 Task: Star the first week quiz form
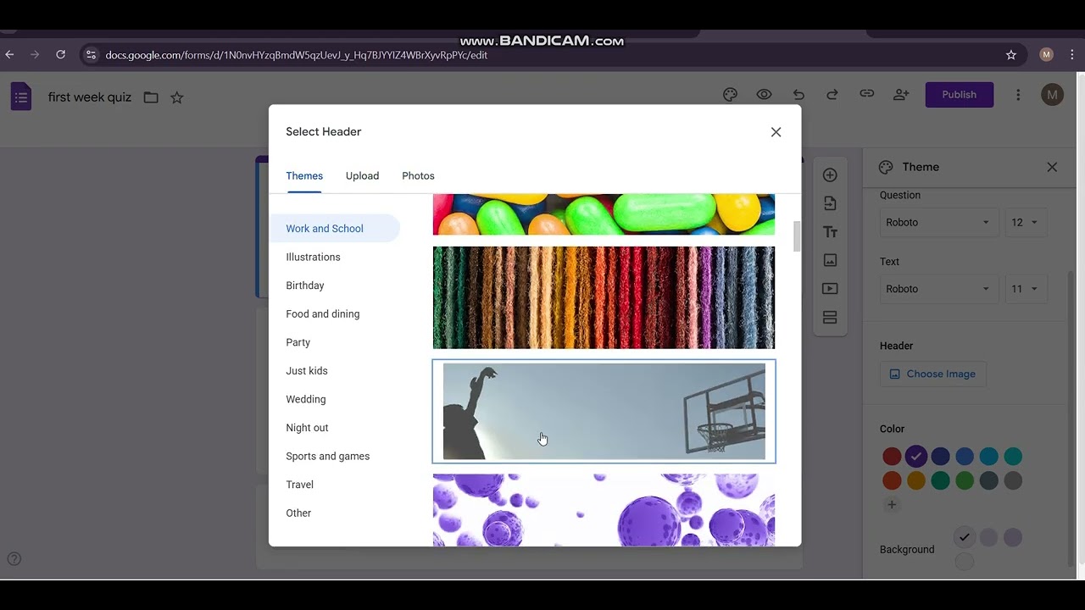pyautogui.click(x=176, y=97)
